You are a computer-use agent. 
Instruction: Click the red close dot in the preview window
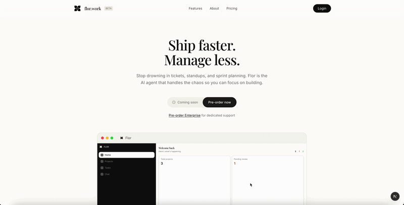pos(103,138)
